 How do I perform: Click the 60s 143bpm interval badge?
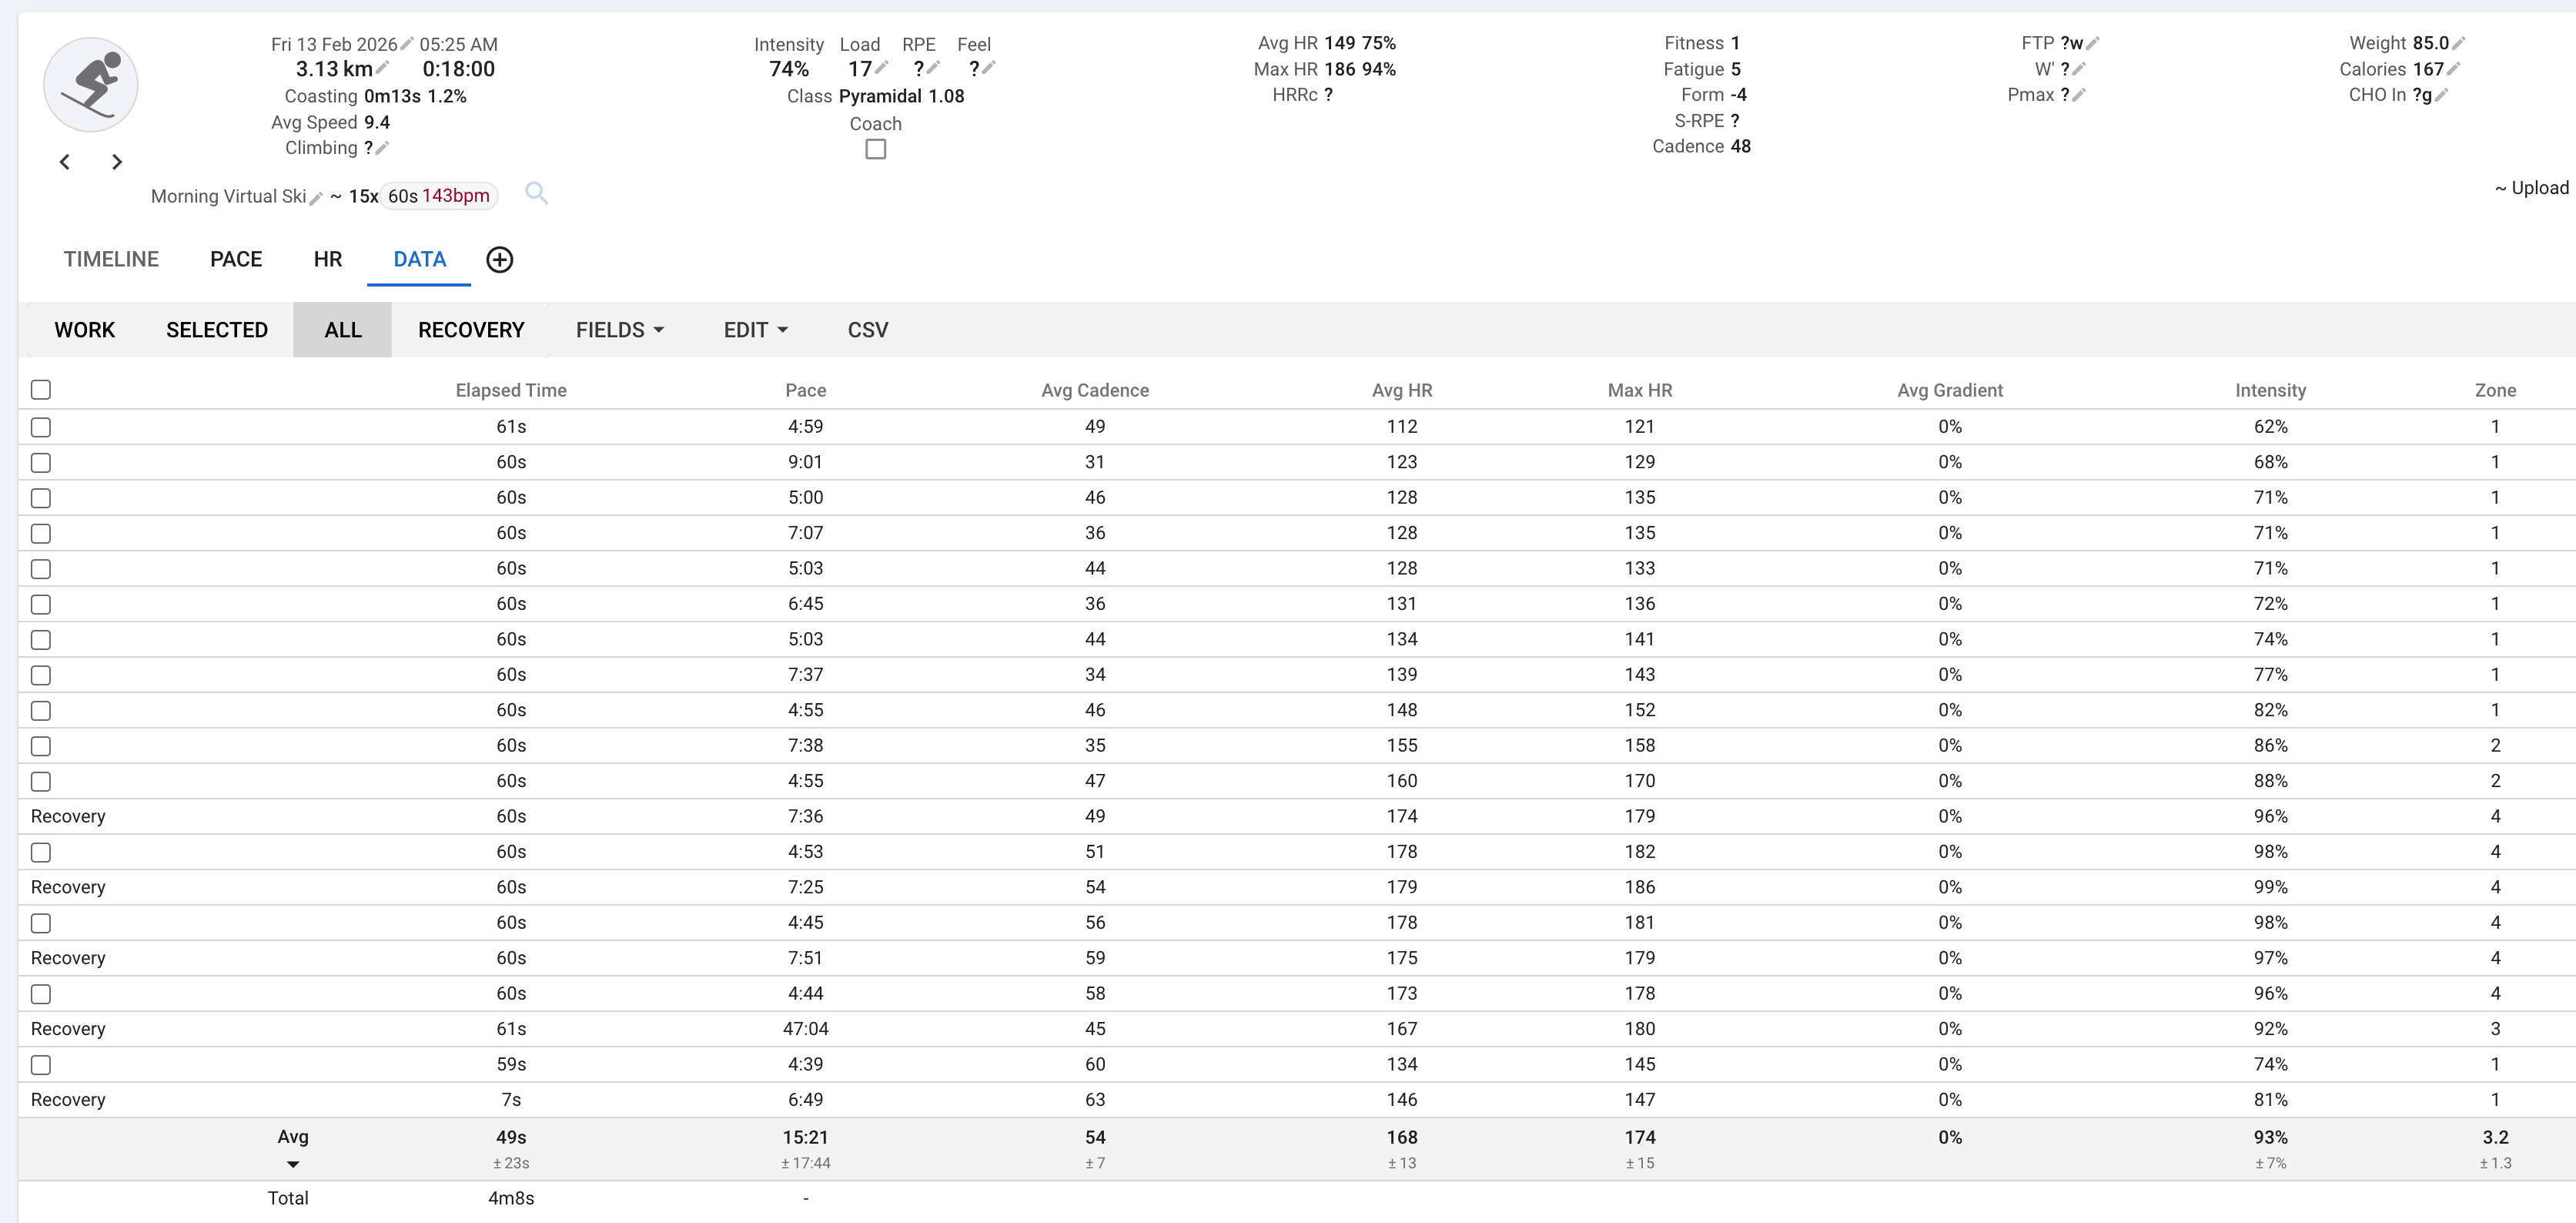tap(439, 196)
